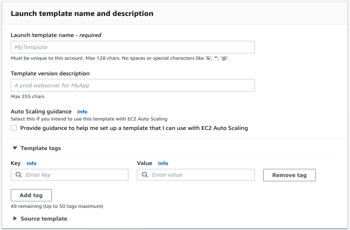The width and height of the screenshot is (350, 230).
Task: Click the Launch template name input field
Action: 133,47
